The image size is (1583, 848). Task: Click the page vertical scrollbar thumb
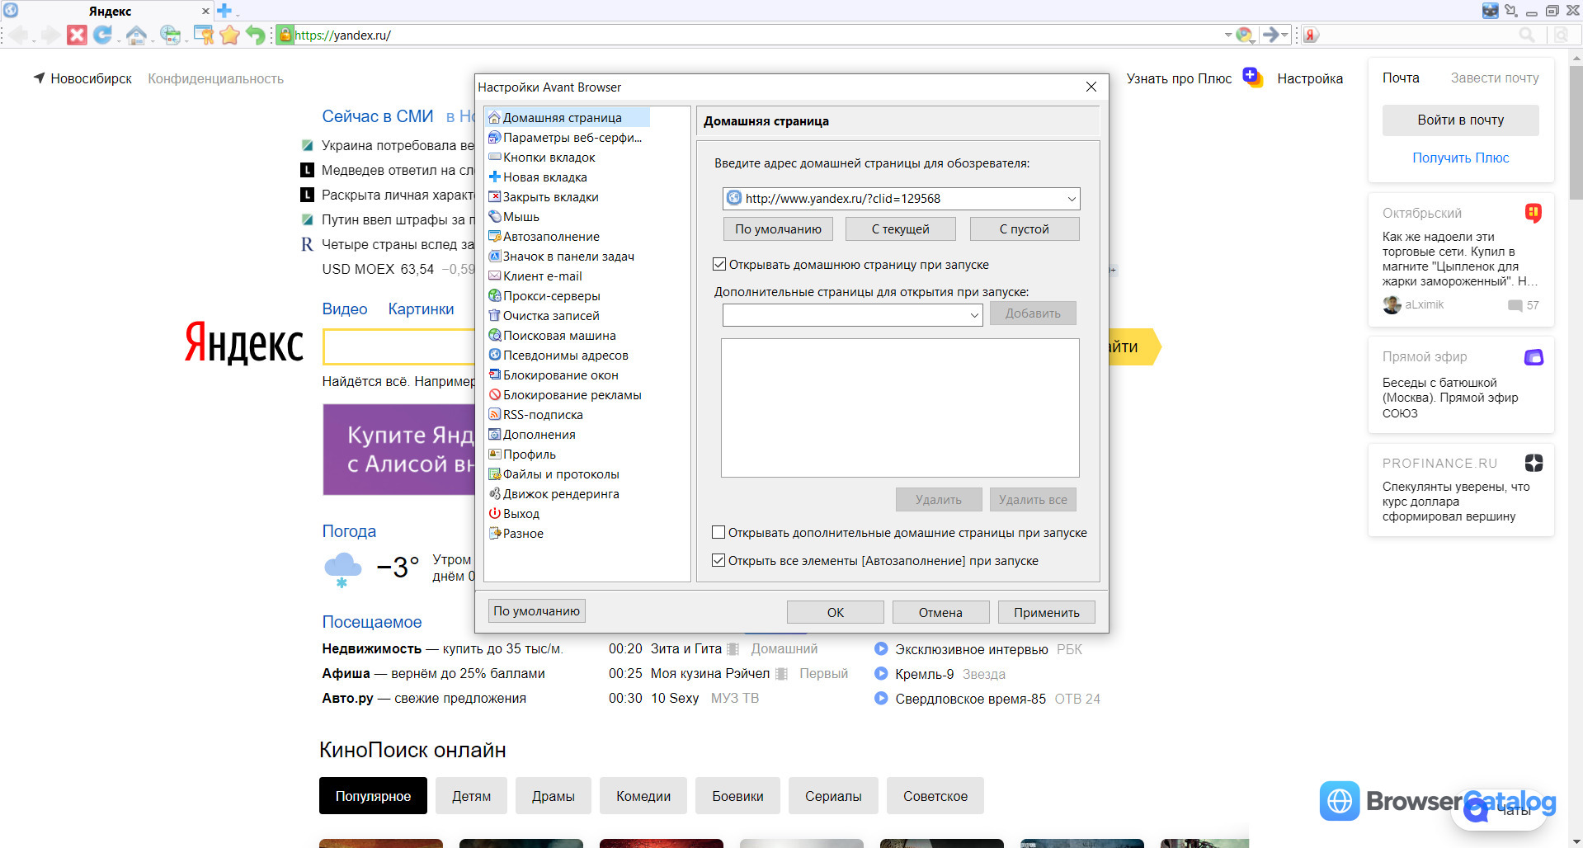[x=1576, y=132]
